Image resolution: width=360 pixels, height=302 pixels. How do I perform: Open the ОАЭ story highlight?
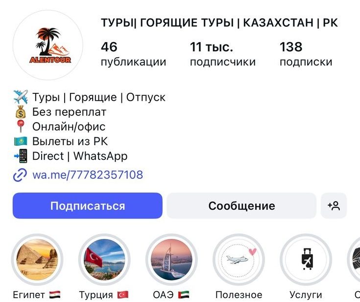(x=171, y=259)
